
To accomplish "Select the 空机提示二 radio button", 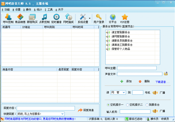I will pos(127,105).
